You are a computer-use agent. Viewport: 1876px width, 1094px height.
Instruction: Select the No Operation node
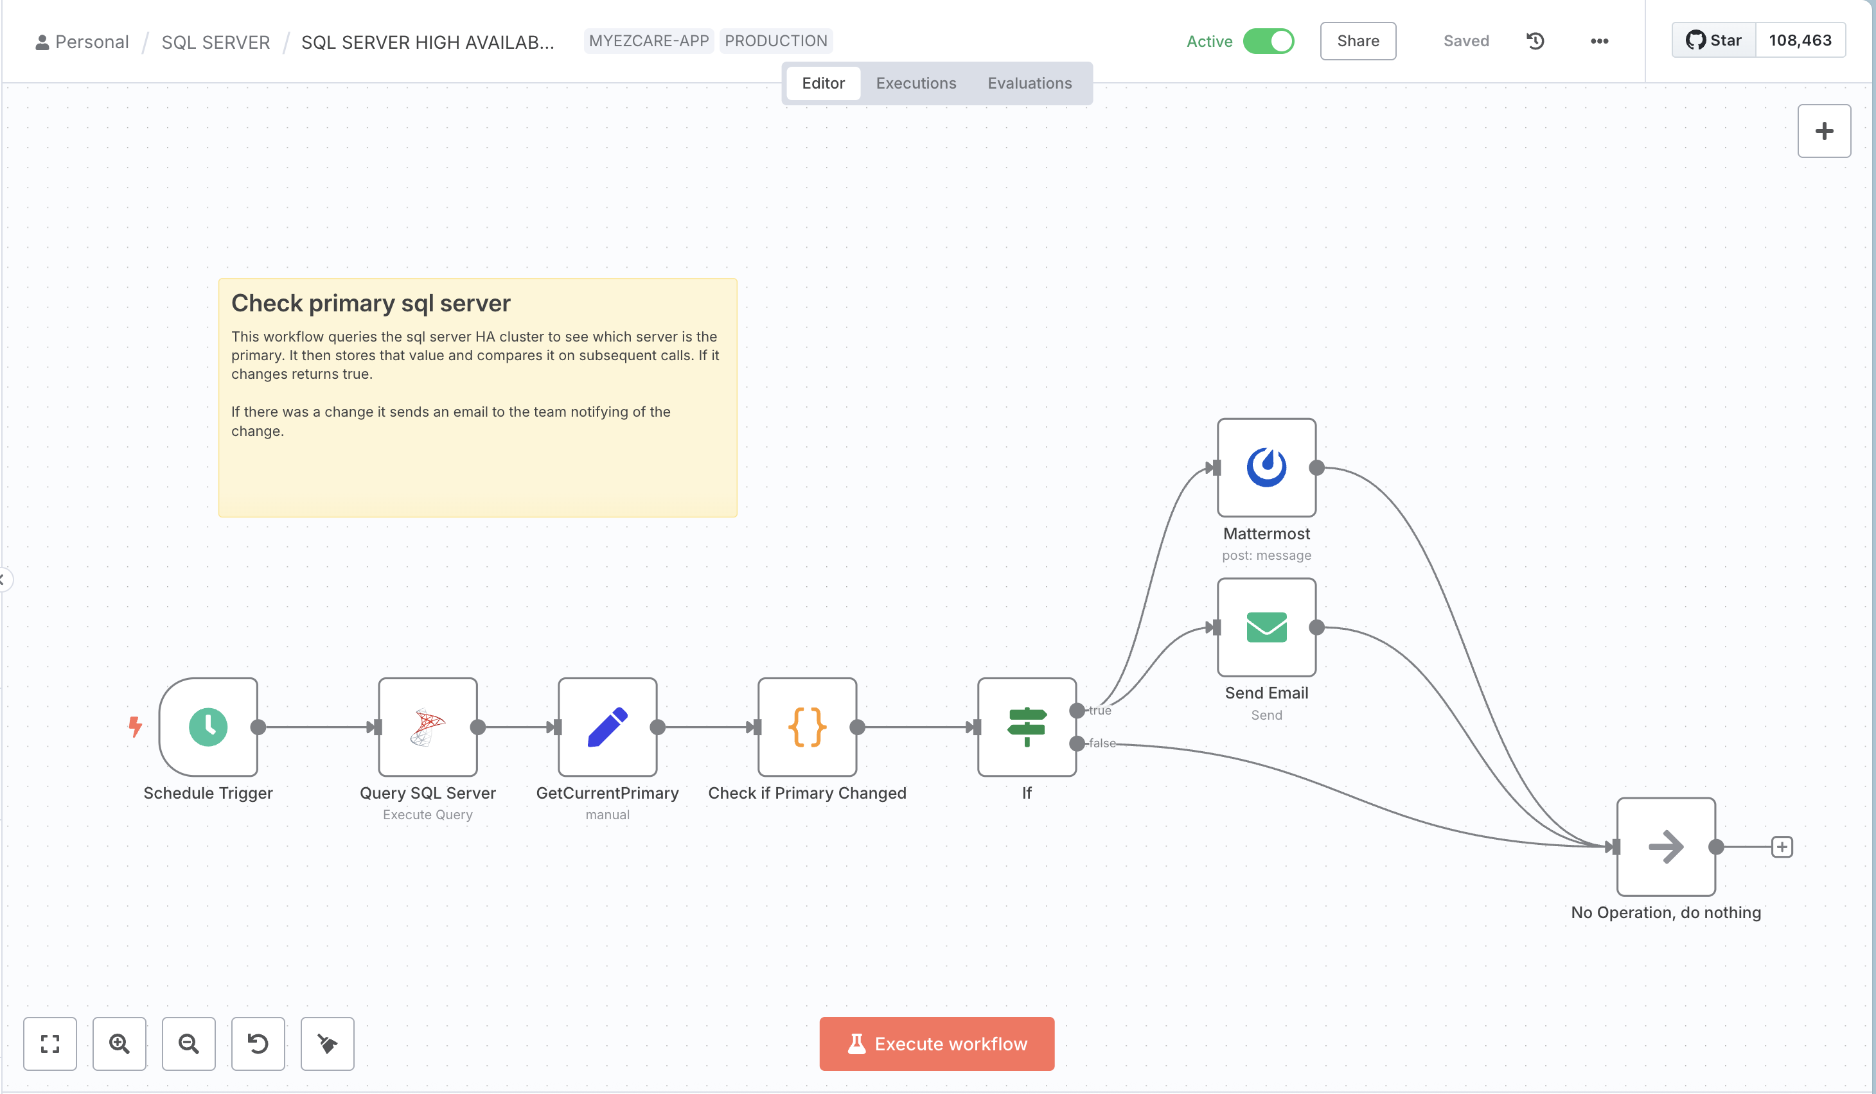[1665, 846]
